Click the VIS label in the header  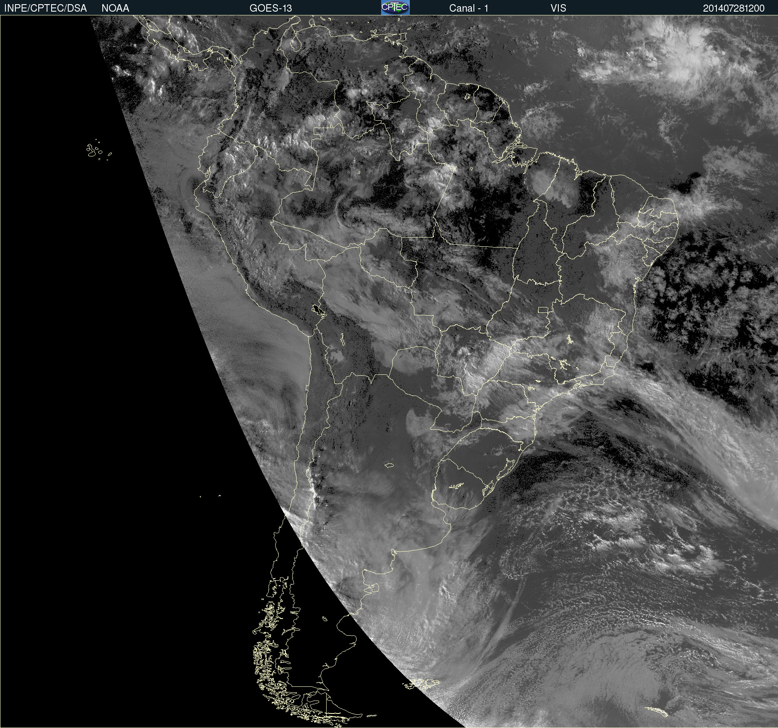click(x=558, y=8)
